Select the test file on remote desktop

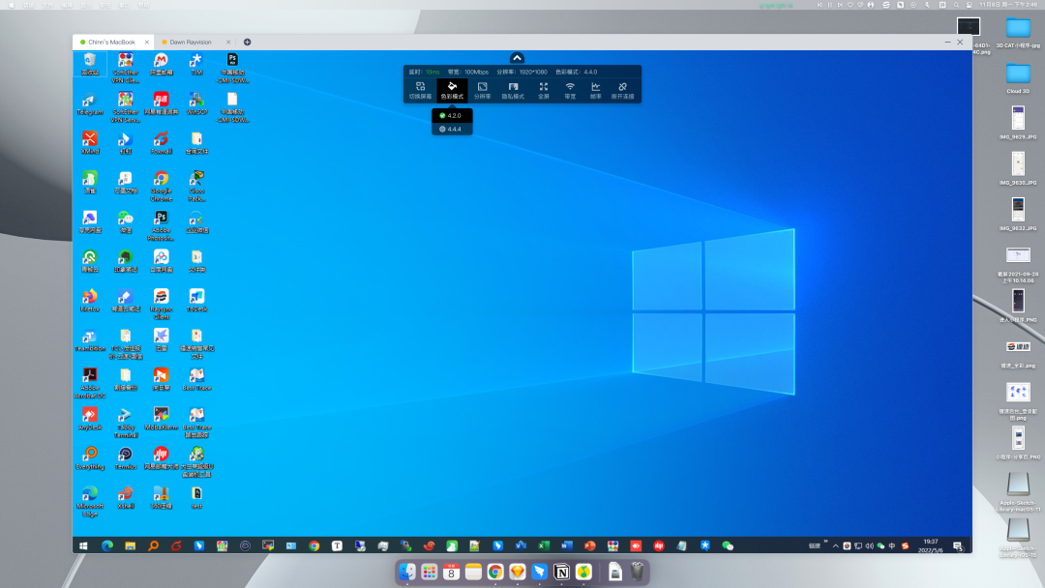pos(196,497)
